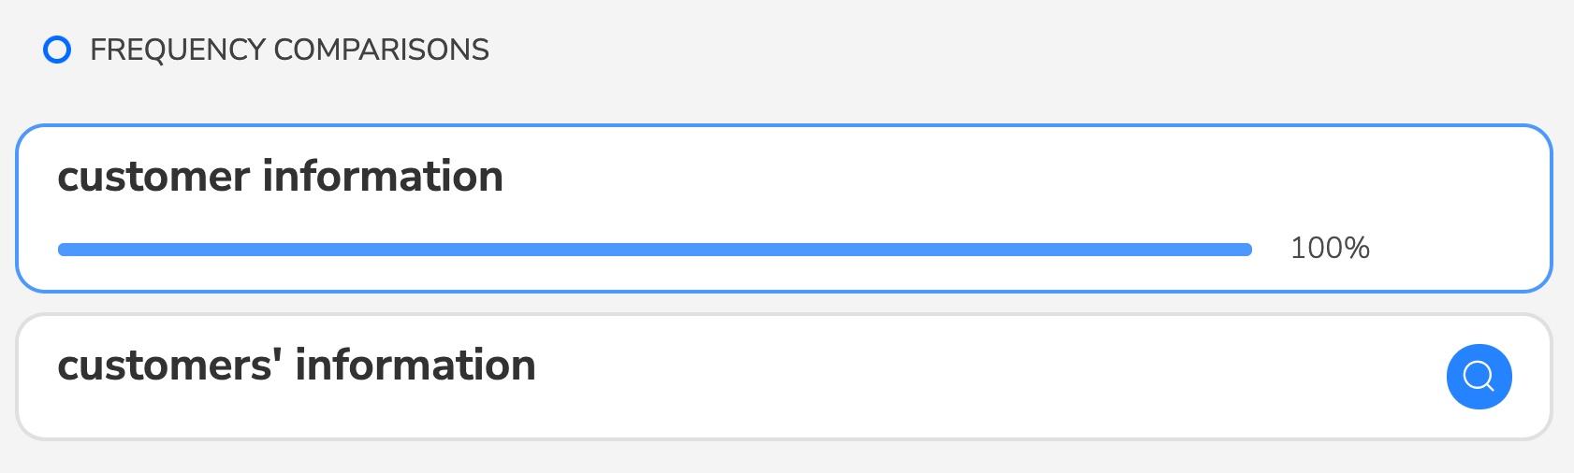Click the magnifying glass glyph in second card
This screenshot has width=1574, height=473.
[1479, 377]
